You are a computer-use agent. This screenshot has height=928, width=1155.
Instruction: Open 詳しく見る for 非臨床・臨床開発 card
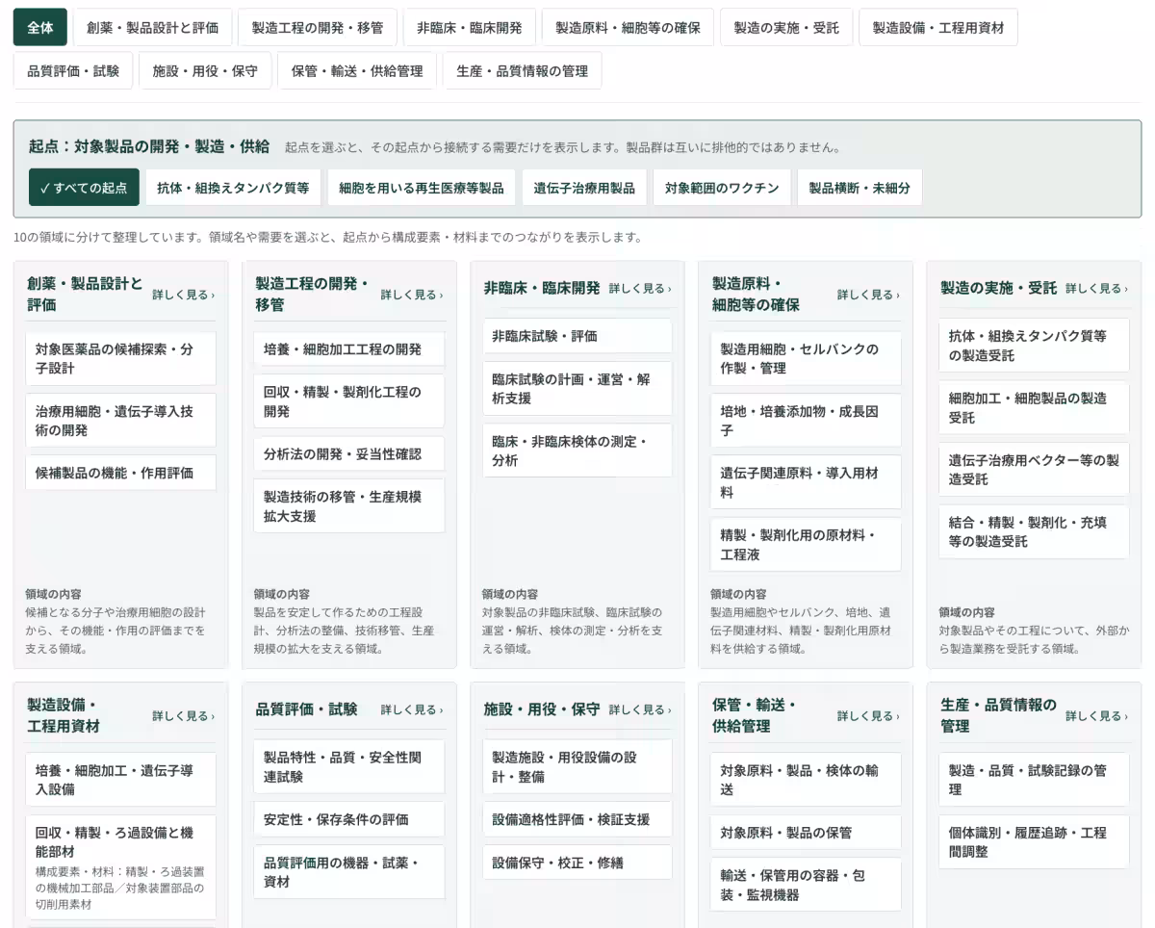pos(640,288)
